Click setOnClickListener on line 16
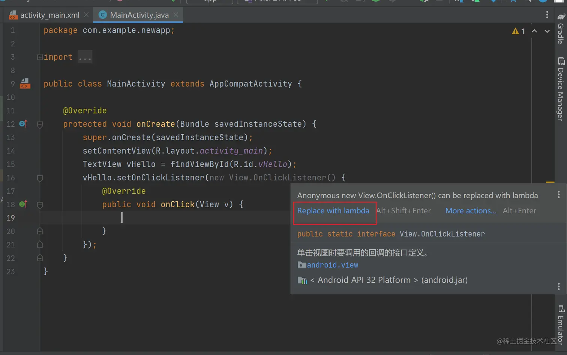Image resolution: width=567 pixels, height=355 pixels. pos(160,178)
